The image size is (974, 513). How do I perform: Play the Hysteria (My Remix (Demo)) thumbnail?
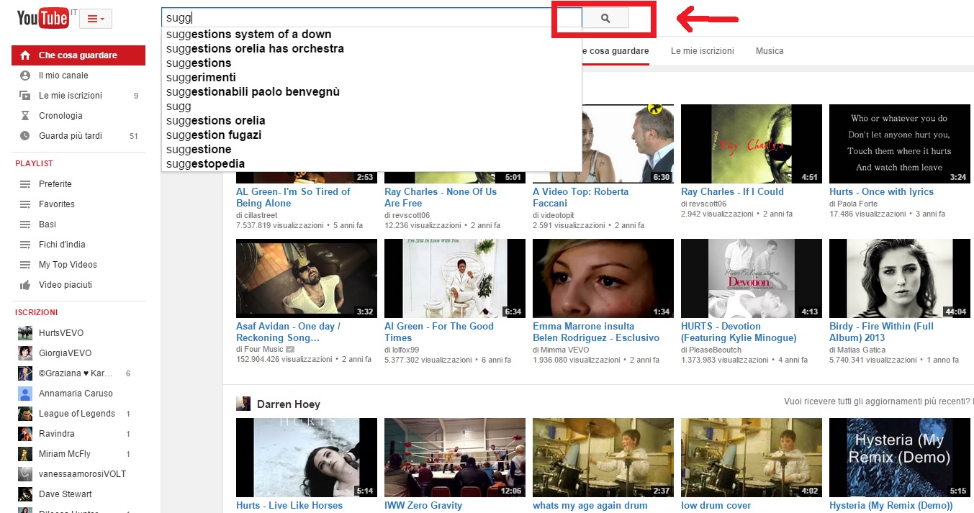point(899,458)
